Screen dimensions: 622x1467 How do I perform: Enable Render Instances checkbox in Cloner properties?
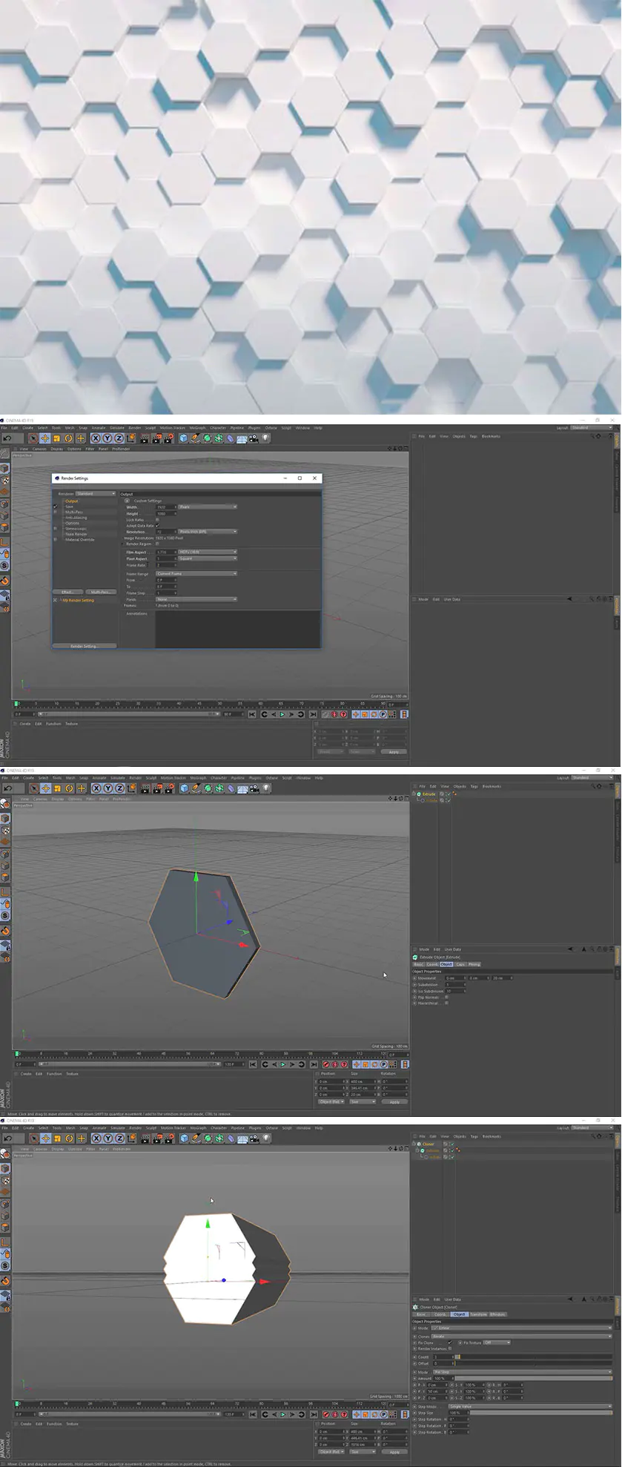(x=450, y=1348)
